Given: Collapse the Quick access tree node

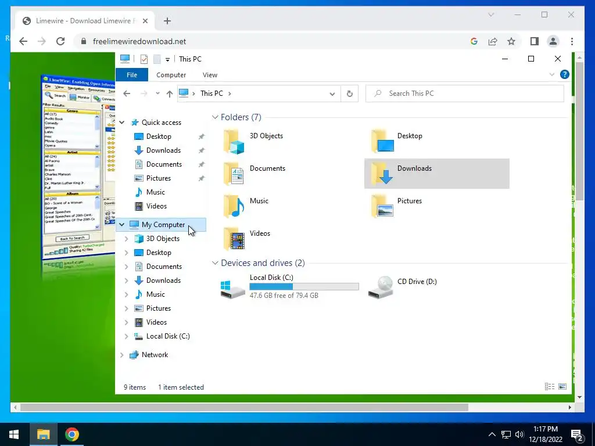Looking at the screenshot, I should [x=122, y=123].
